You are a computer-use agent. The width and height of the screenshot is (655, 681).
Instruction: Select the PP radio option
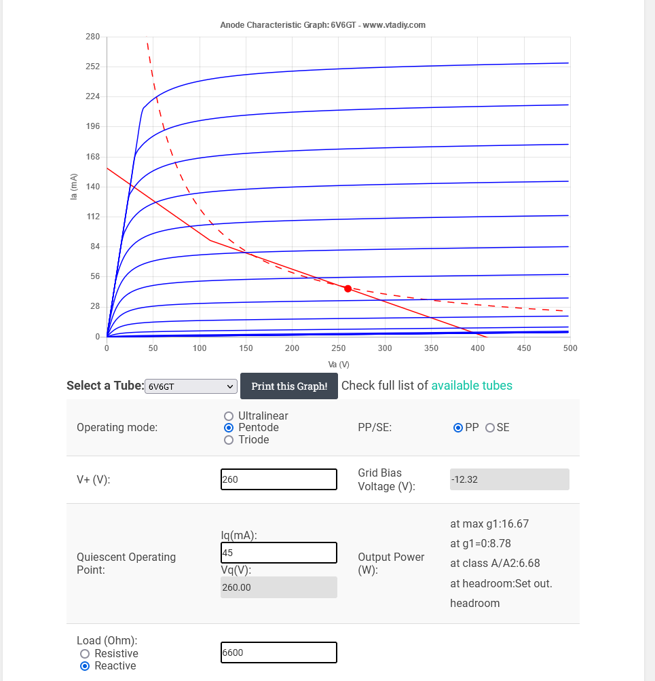459,428
